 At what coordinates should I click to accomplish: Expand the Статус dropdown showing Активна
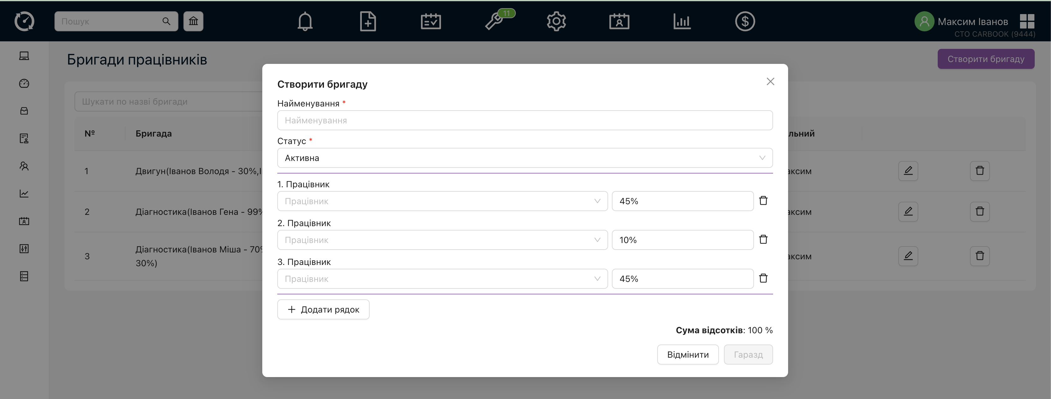[525, 158]
